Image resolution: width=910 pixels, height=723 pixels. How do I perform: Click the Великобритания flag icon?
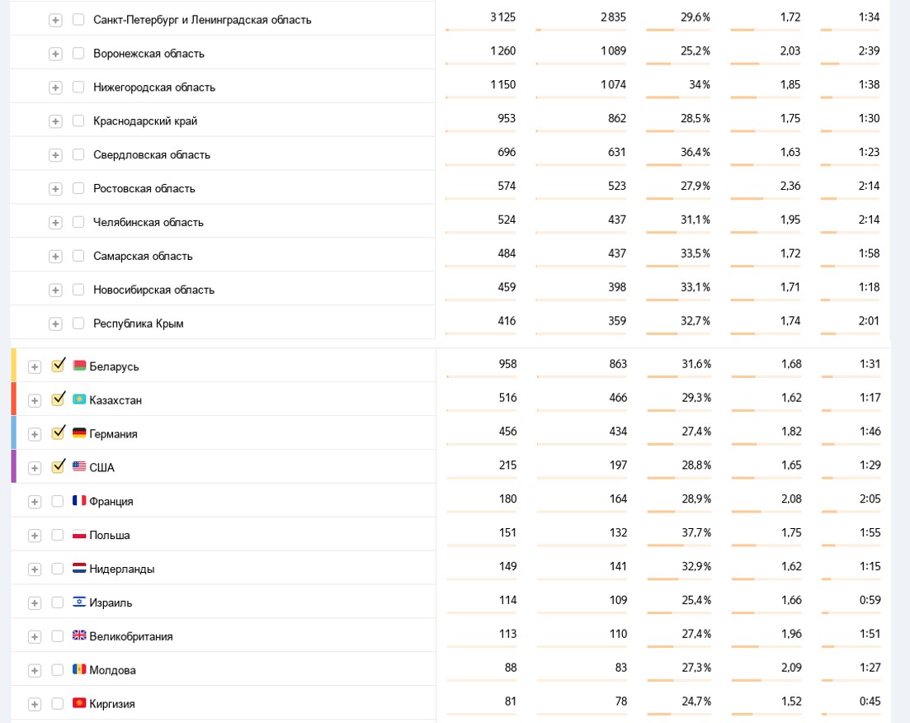[x=79, y=636]
